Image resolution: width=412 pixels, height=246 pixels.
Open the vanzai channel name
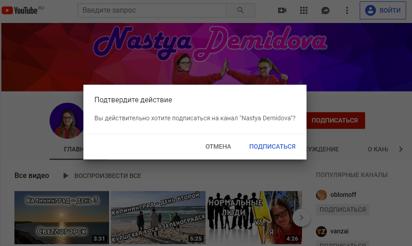coord(339,231)
